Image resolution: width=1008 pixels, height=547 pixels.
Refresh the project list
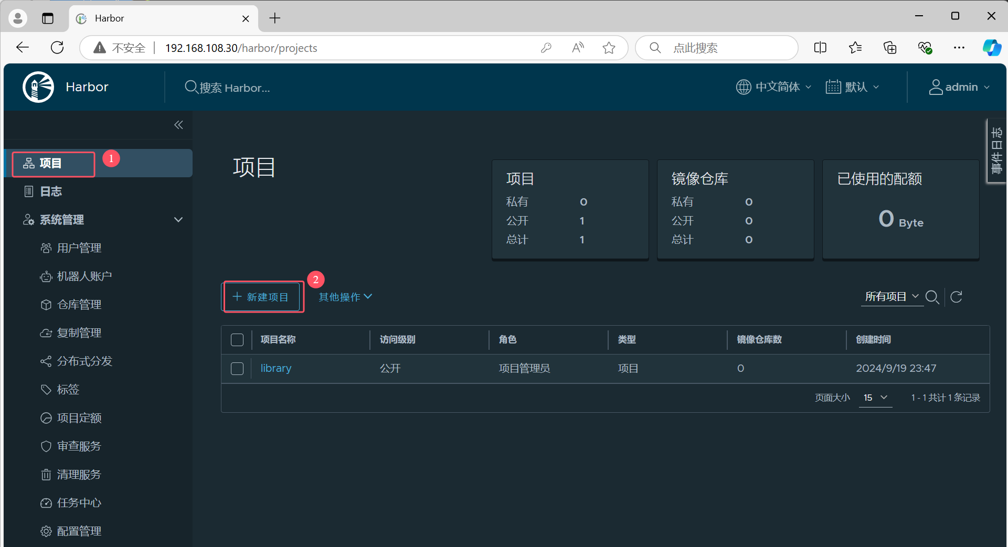[957, 297]
